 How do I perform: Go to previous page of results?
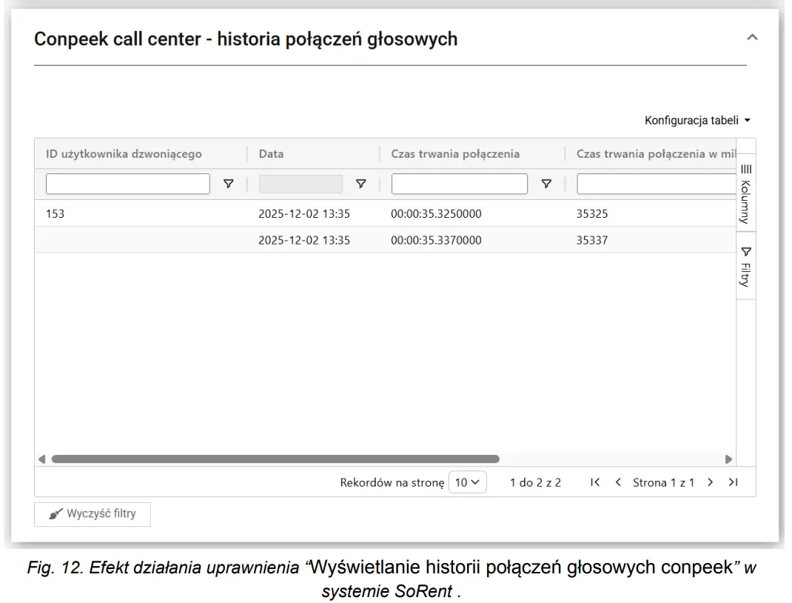(618, 482)
